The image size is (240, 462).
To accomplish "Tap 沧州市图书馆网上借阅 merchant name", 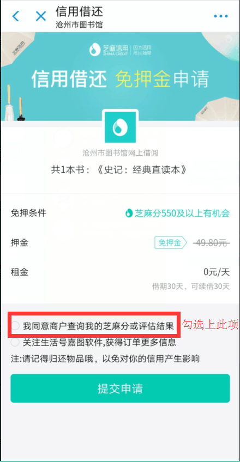I will click(x=121, y=153).
